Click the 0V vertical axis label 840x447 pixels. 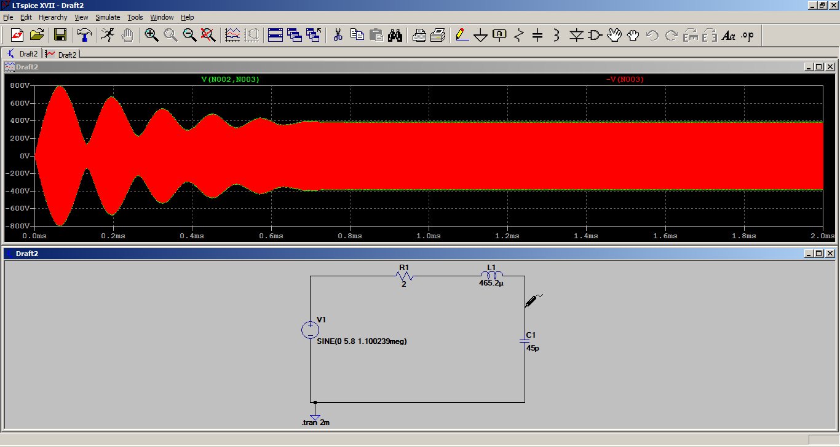23,156
